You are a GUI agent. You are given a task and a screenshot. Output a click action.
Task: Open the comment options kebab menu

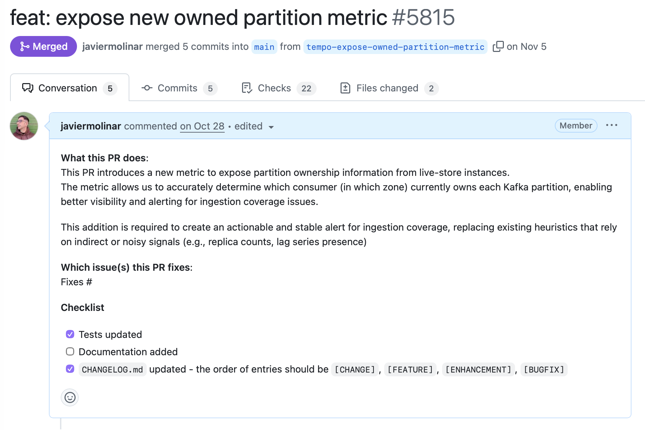pyautogui.click(x=612, y=125)
